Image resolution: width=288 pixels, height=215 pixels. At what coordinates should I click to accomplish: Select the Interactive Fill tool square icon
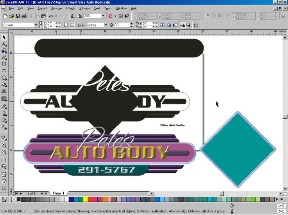point(4,99)
